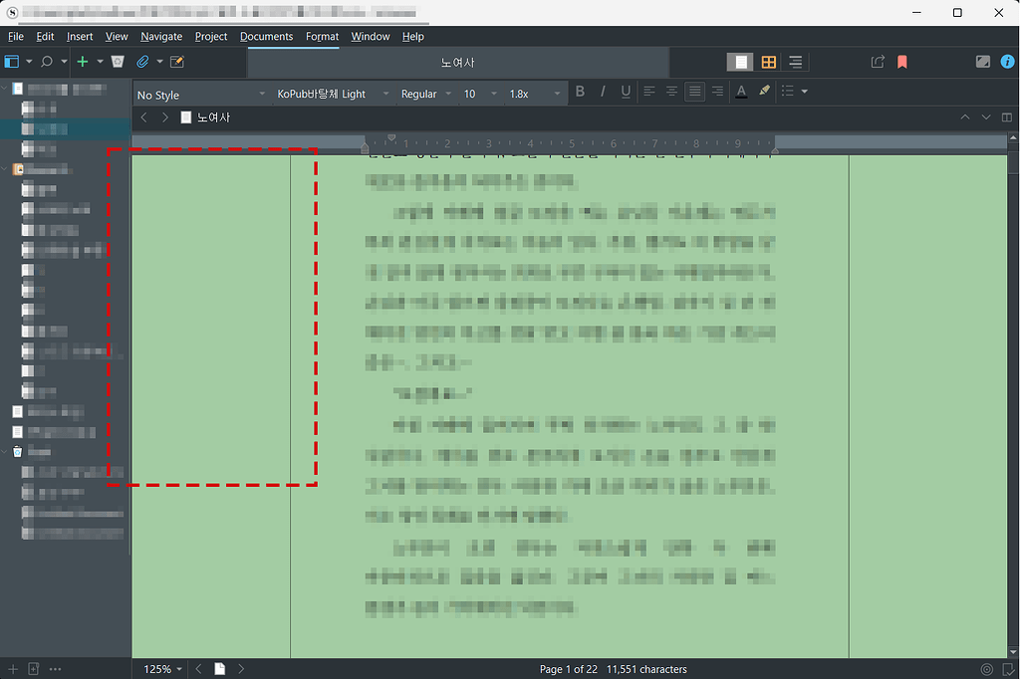
Task: Switch to corkboard view mode
Action: click(x=768, y=61)
